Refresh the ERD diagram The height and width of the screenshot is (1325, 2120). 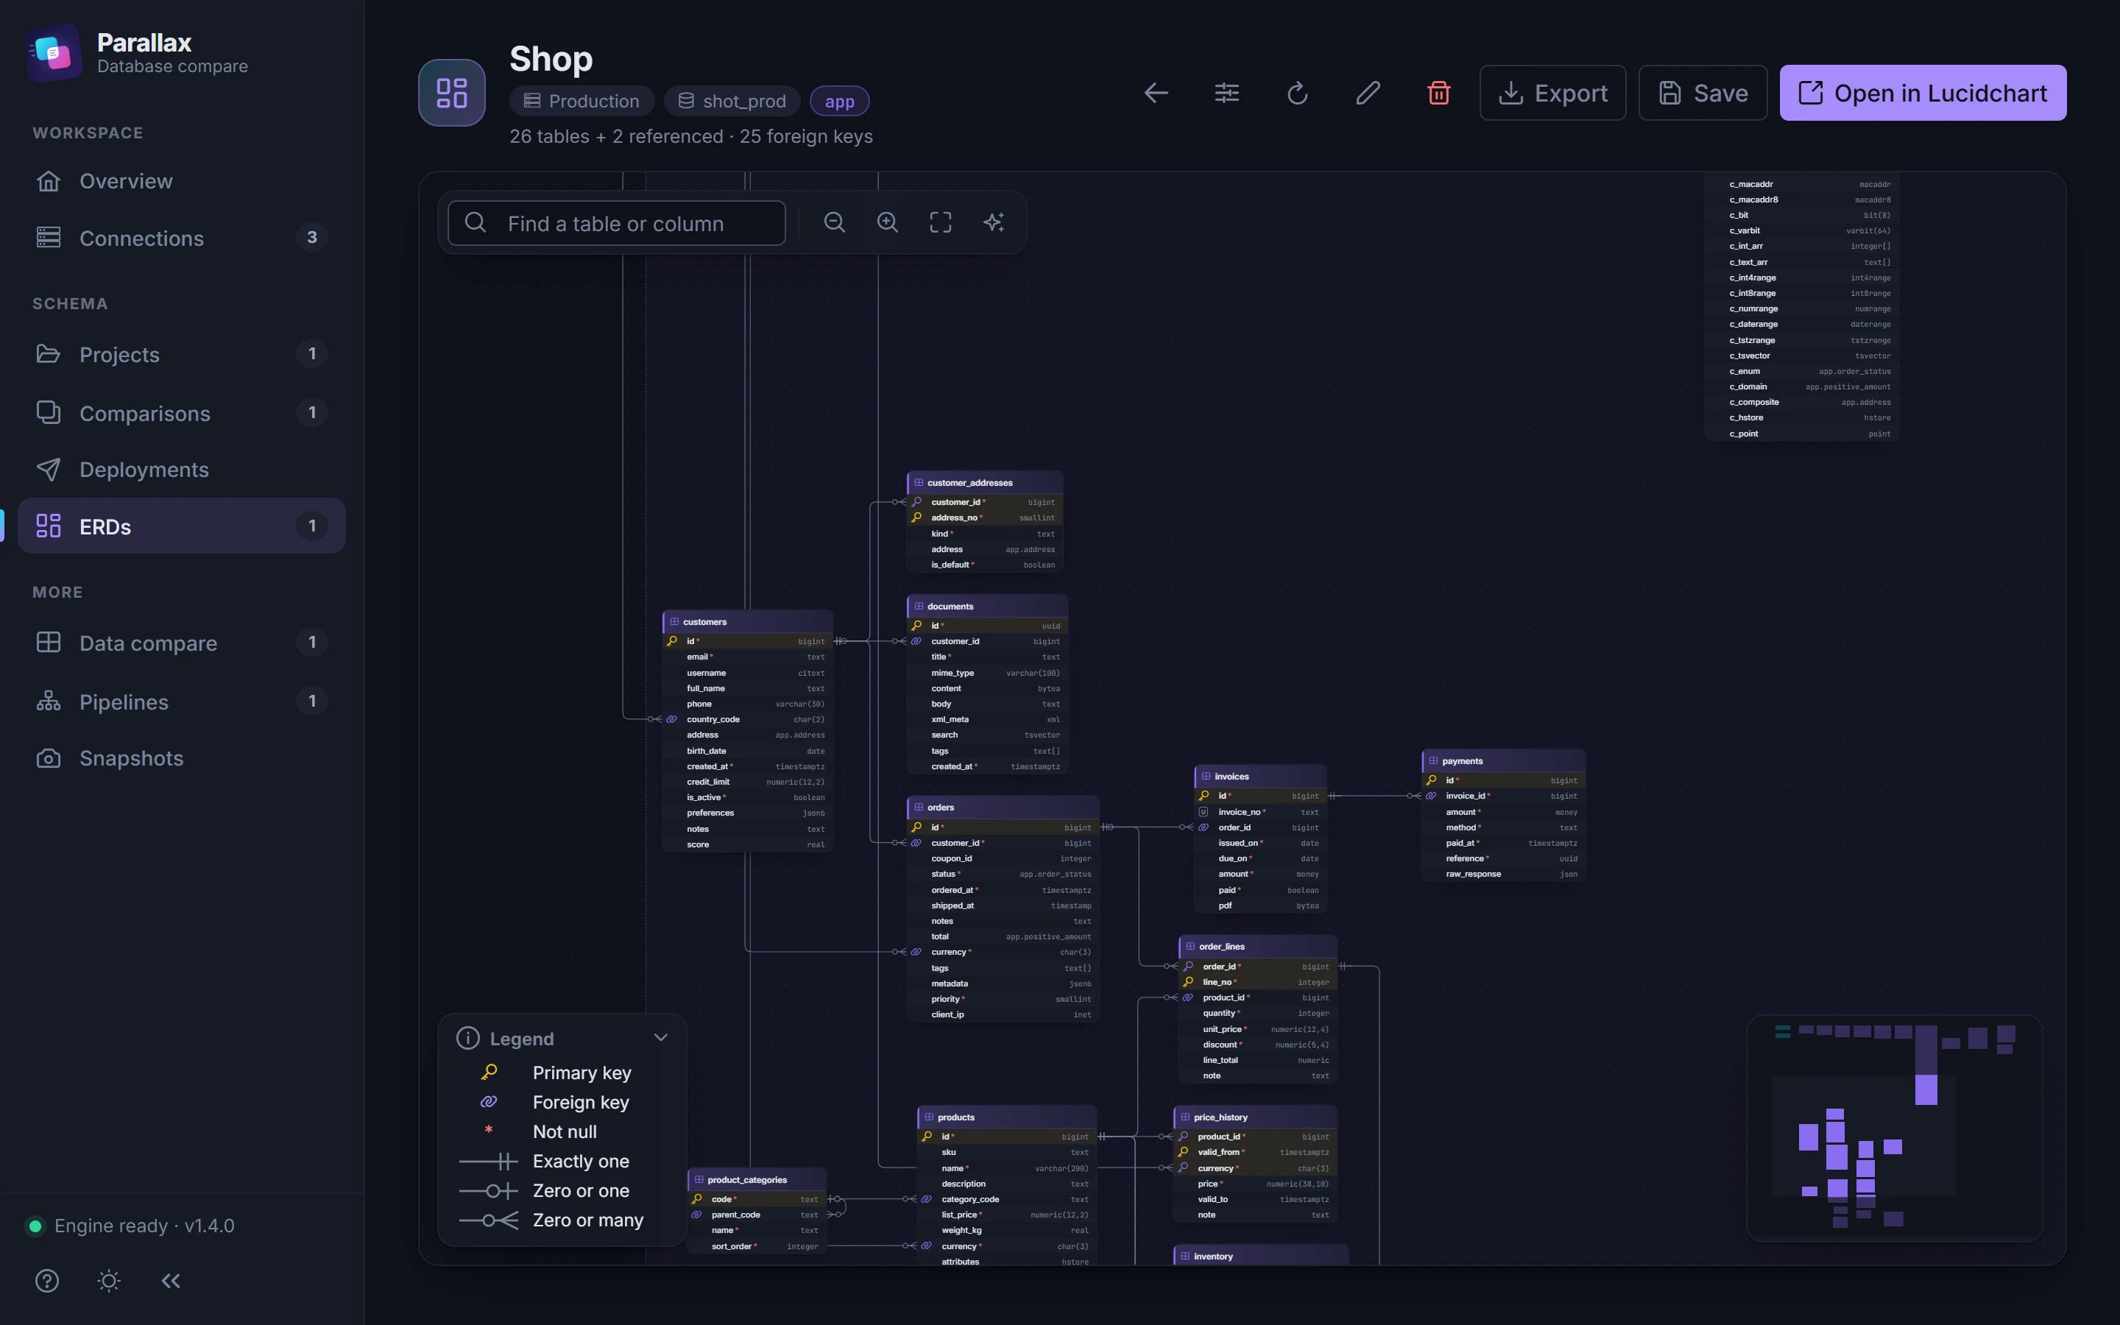coord(1298,93)
